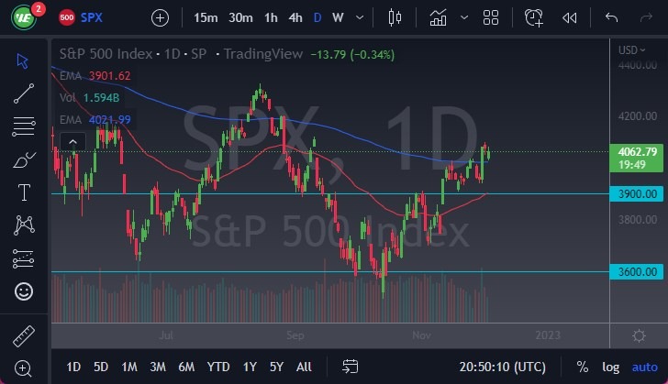Switch to 15m timeframe
This screenshot has width=668, height=384.
pyautogui.click(x=206, y=18)
